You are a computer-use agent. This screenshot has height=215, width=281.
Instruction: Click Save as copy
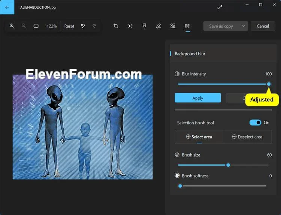tap(221, 26)
